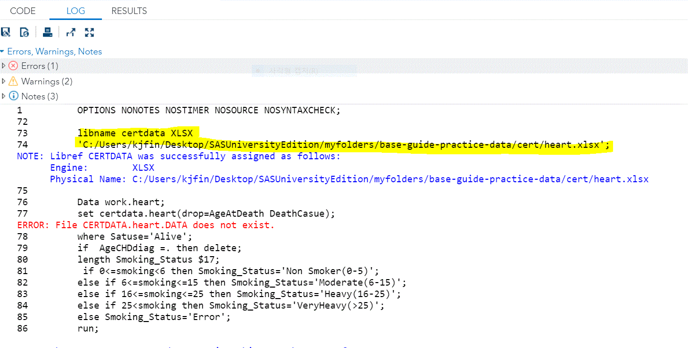Open the Print log icon
The image size is (688, 348).
(x=47, y=32)
